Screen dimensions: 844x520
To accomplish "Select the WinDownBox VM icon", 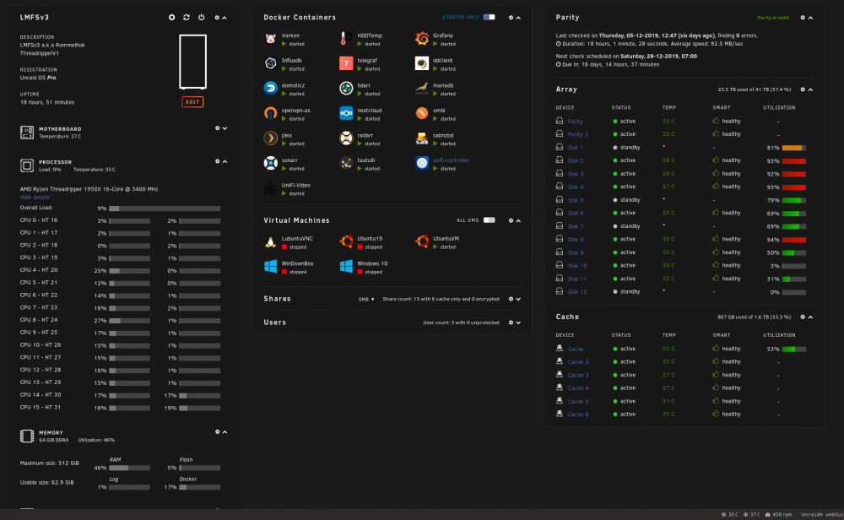I will click(271, 267).
